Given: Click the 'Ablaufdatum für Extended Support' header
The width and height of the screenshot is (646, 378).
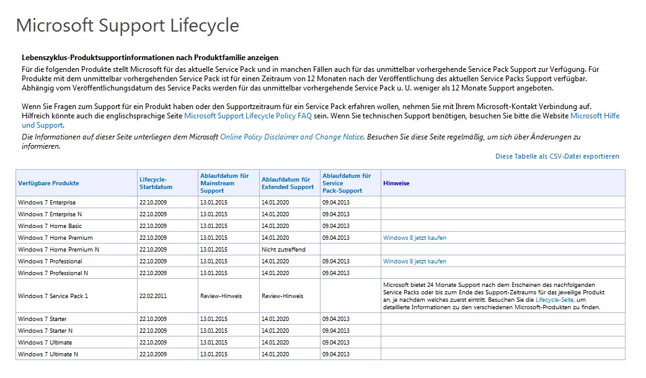Looking at the screenshot, I should (288, 183).
